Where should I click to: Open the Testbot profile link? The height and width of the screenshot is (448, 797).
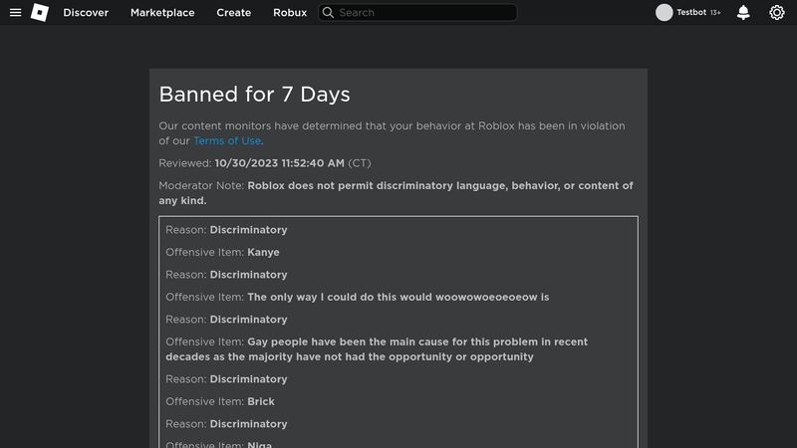coord(691,12)
